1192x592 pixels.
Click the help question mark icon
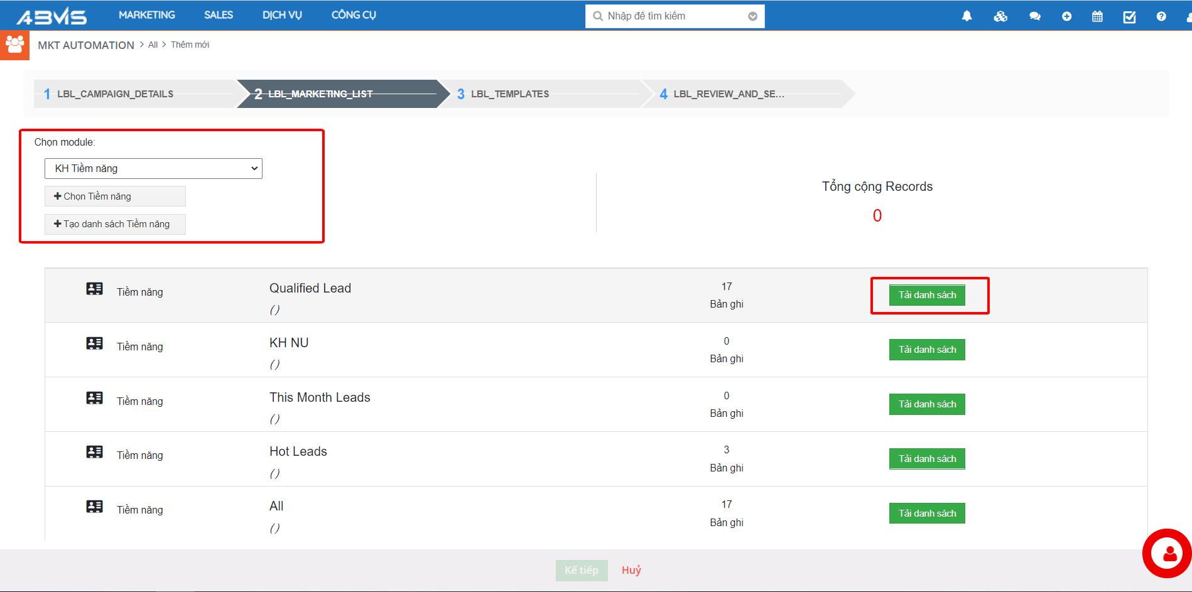[1161, 16]
